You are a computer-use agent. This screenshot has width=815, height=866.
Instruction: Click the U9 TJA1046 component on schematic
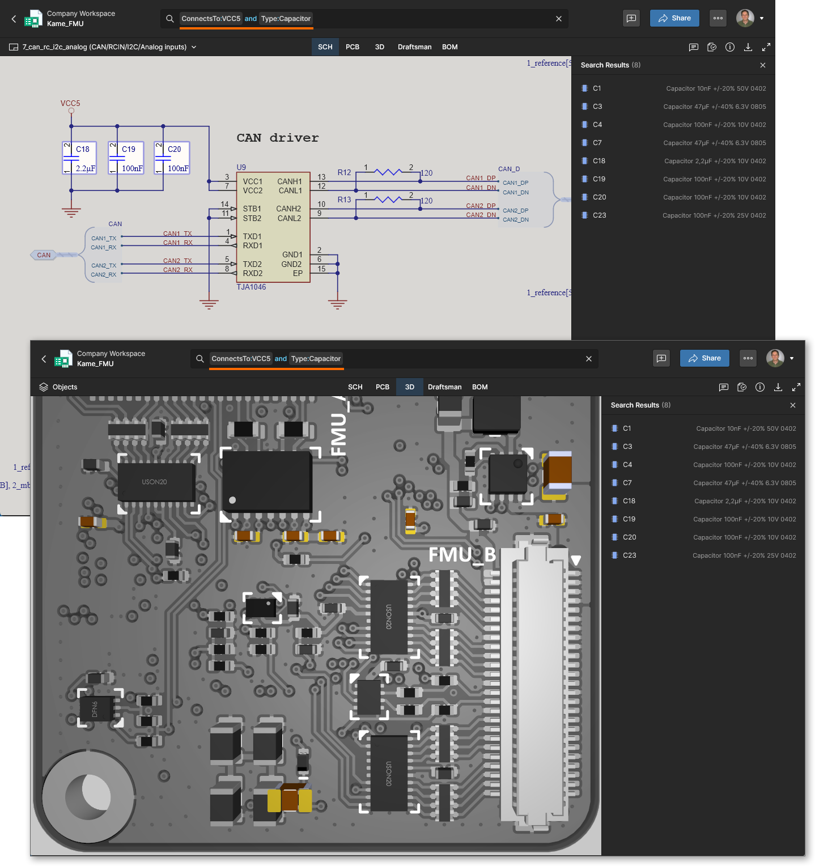273,227
